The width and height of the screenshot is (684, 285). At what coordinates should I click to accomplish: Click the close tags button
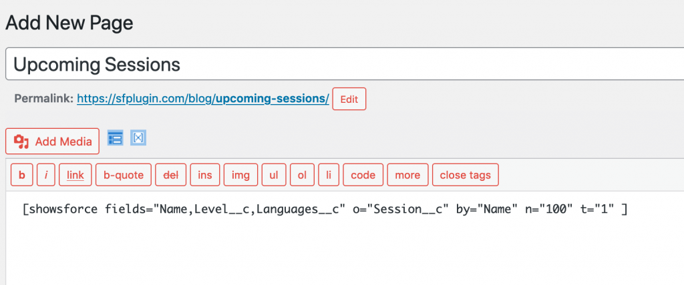point(466,175)
